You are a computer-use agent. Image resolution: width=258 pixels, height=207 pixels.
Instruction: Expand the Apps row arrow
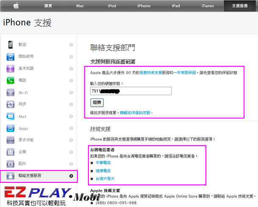(x=71, y=128)
